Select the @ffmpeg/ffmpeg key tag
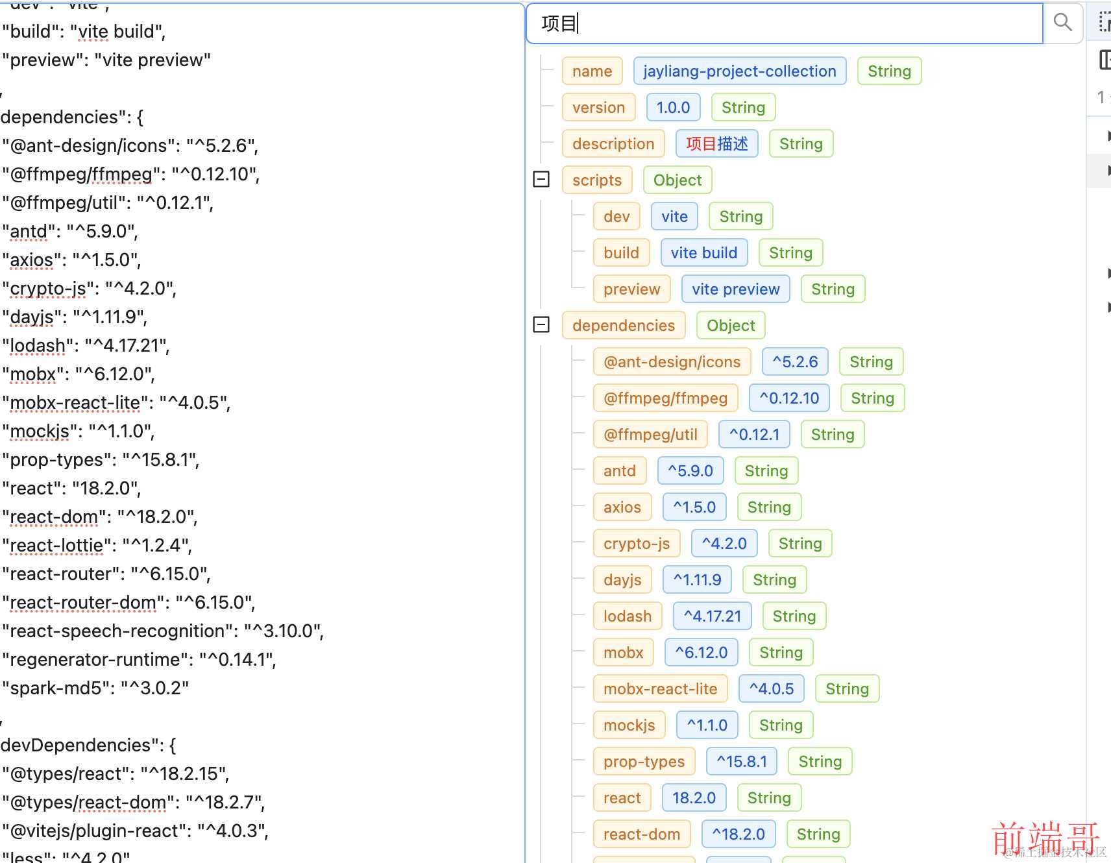Image resolution: width=1111 pixels, height=863 pixels. pos(666,398)
